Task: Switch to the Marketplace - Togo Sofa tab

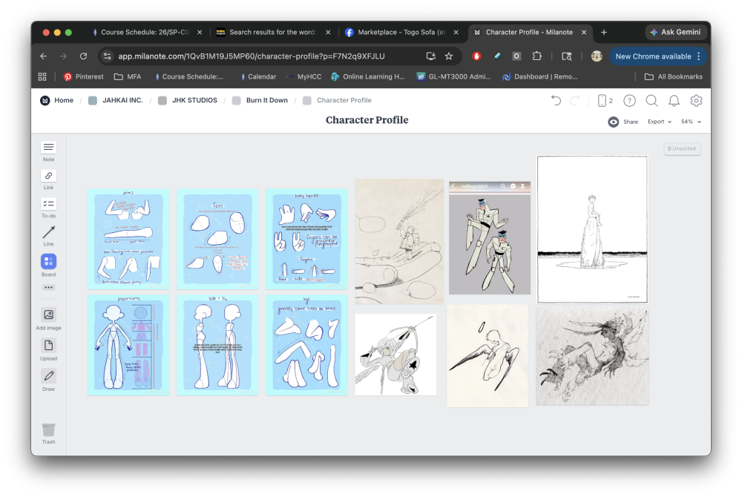Action: coord(401,33)
